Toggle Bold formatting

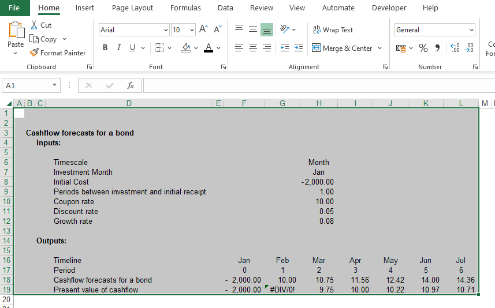(x=105, y=48)
